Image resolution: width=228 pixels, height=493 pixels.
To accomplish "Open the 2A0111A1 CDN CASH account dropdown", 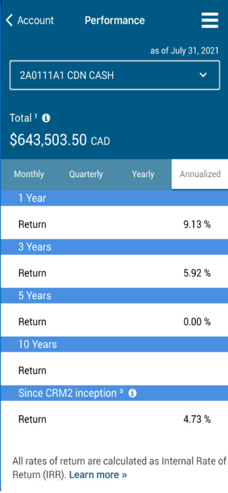I will (x=114, y=75).
